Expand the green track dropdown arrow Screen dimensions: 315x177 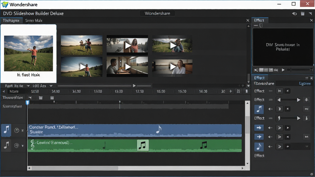point(22,146)
